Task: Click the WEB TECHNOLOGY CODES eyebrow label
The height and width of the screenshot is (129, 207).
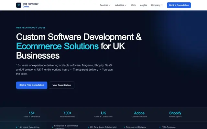Action: coord(31,28)
